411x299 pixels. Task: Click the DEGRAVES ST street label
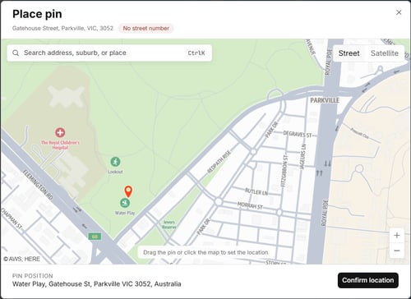point(298,134)
